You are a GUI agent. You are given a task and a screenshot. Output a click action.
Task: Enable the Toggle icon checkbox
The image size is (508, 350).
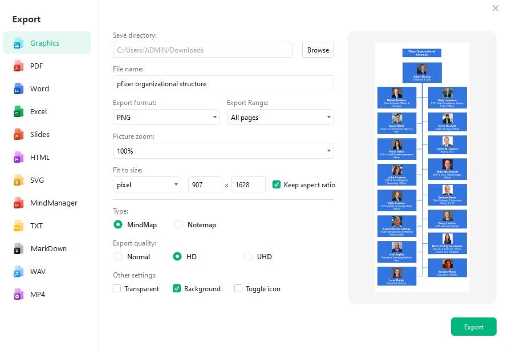pos(238,288)
